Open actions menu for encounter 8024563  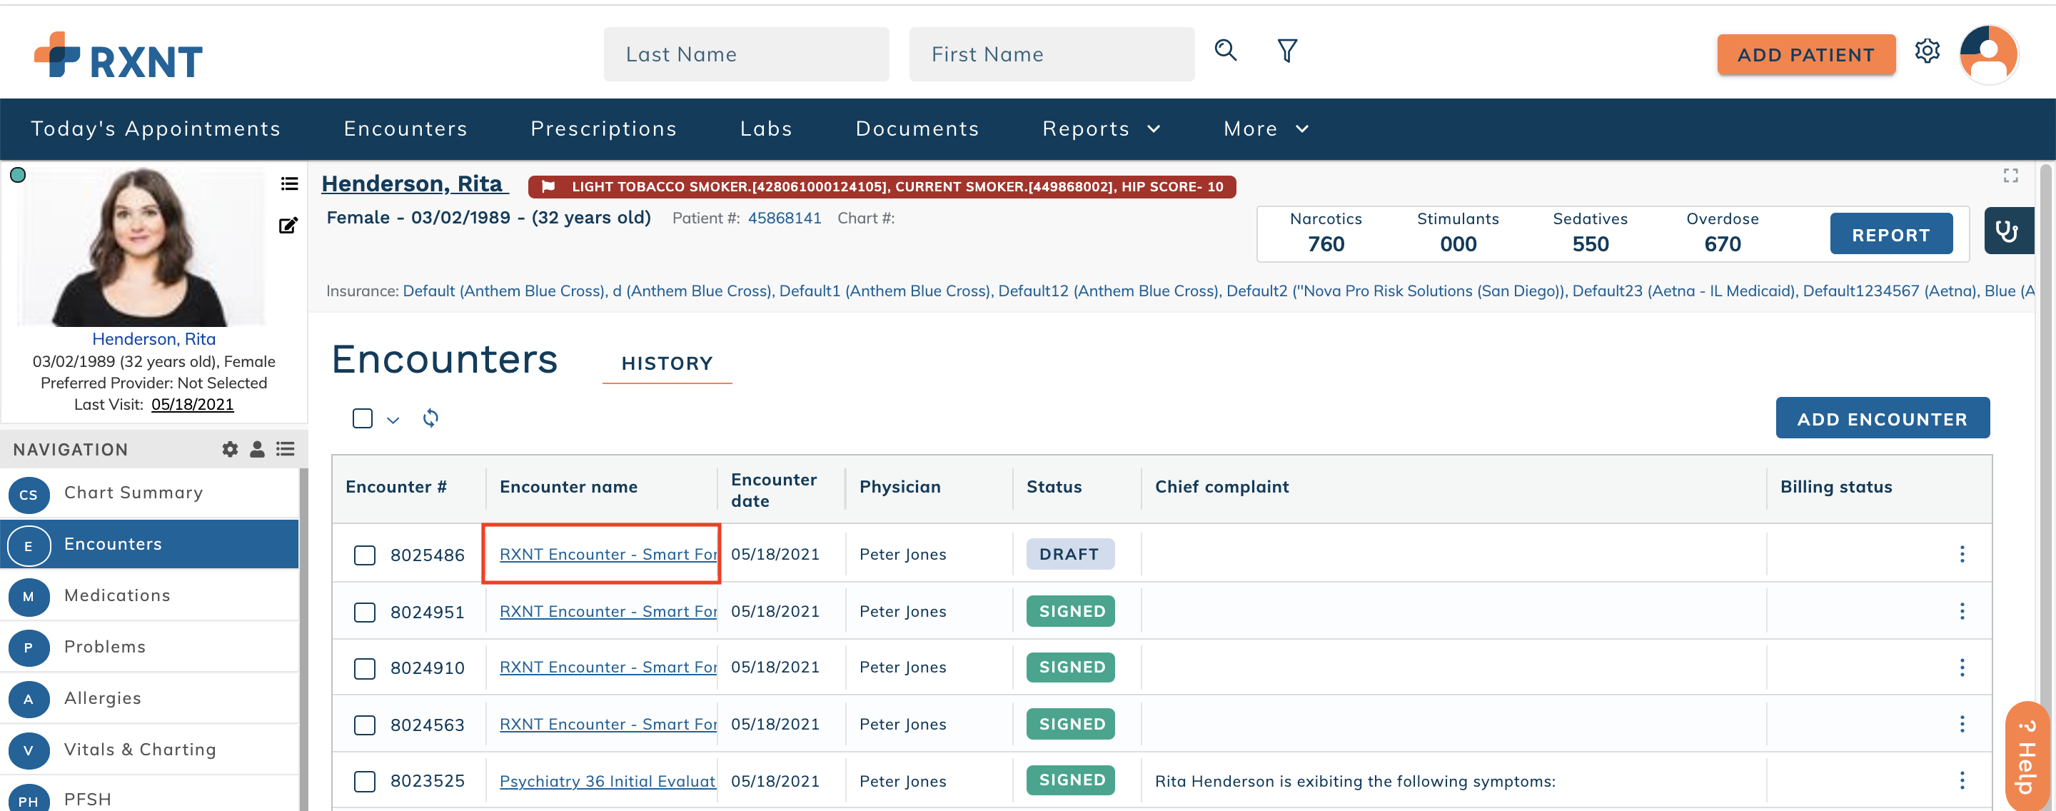[x=1962, y=724]
